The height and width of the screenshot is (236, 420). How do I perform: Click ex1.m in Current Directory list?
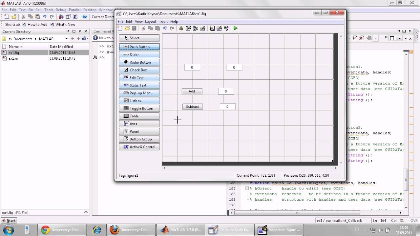45,58
